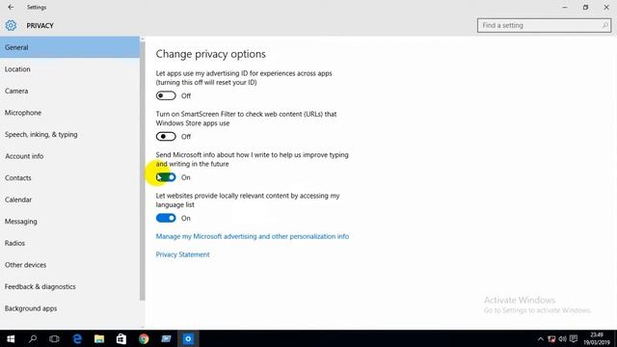Restore down the Settings window
The height and width of the screenshot is (347, 617).
coord(585,7)
